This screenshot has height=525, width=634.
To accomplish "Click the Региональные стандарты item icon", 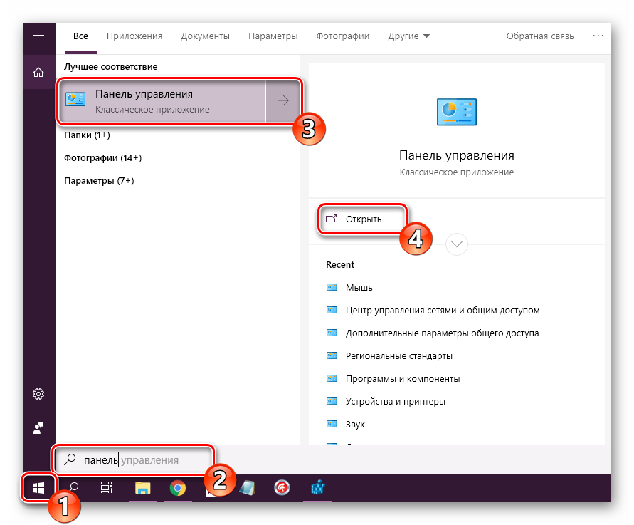I will point(332,355).
